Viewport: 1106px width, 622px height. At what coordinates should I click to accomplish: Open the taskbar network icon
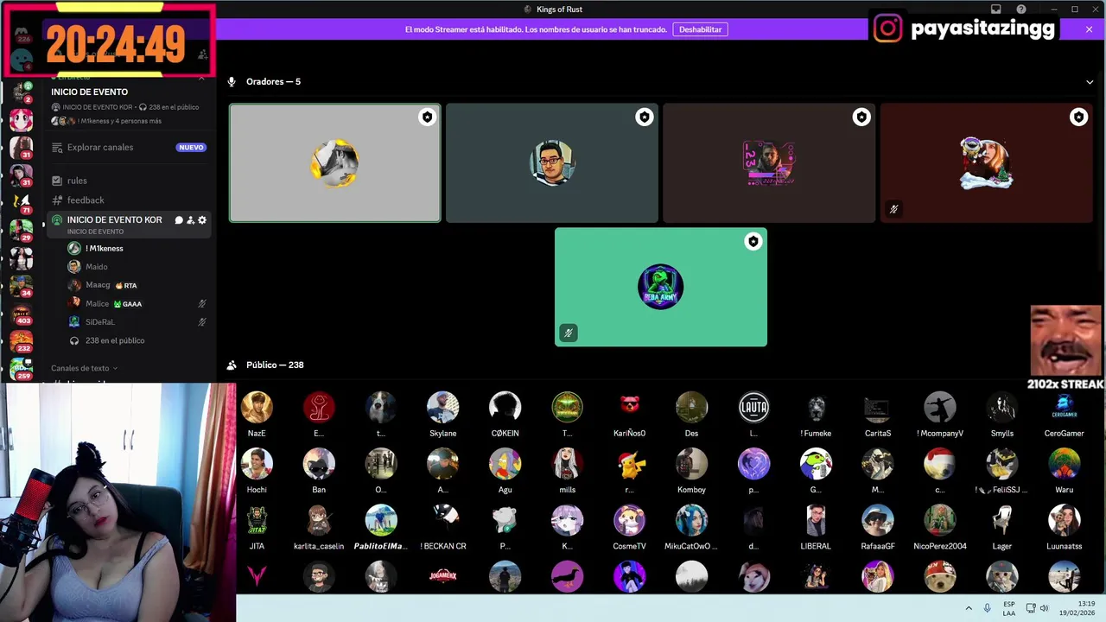[x=1031, y=608]
